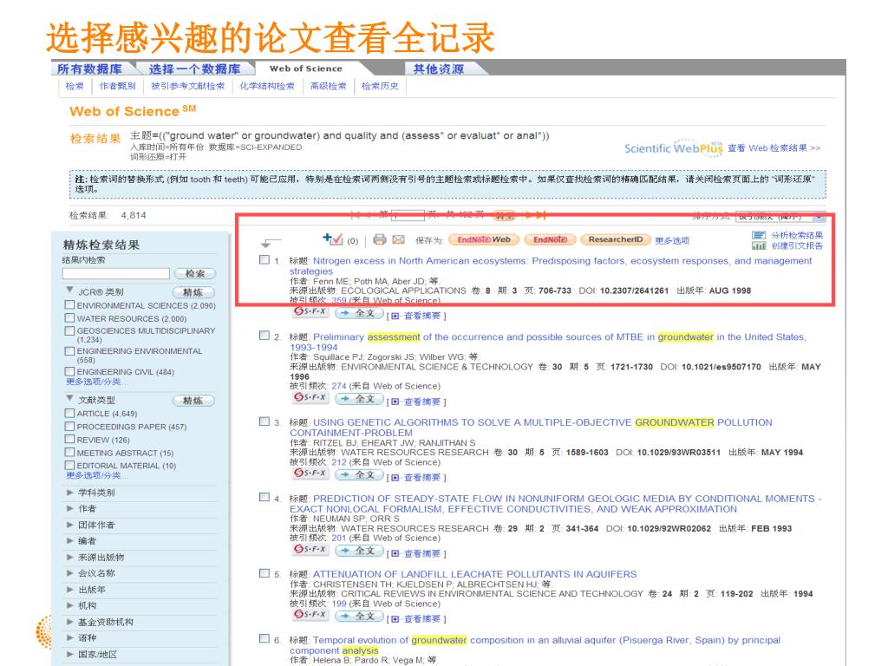888x666 pixels.
Task: Check the box for result 6 Temporal evolution
Action: tap(264, 639)
